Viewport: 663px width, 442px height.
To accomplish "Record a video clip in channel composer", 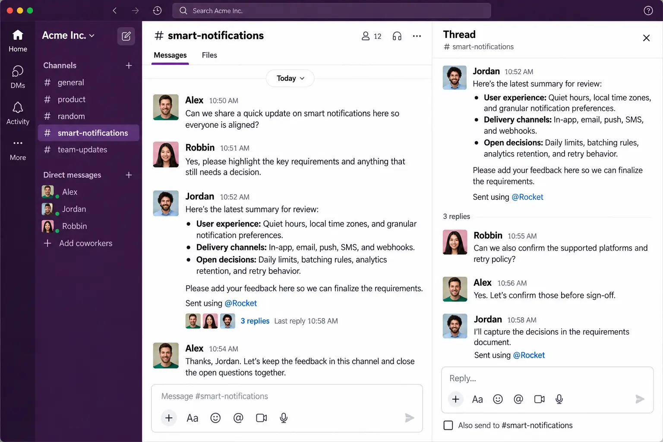I will pos(261,418).
